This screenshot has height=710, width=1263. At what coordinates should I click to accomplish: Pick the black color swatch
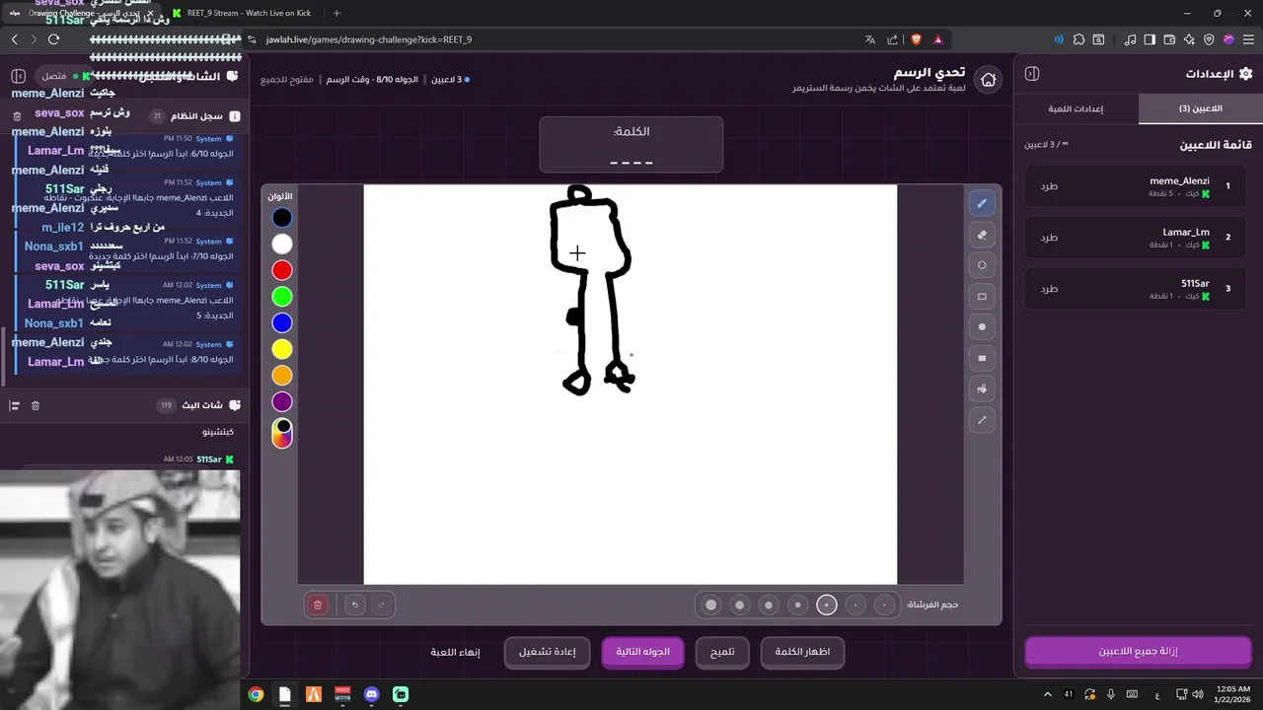[x=282, y=218]
